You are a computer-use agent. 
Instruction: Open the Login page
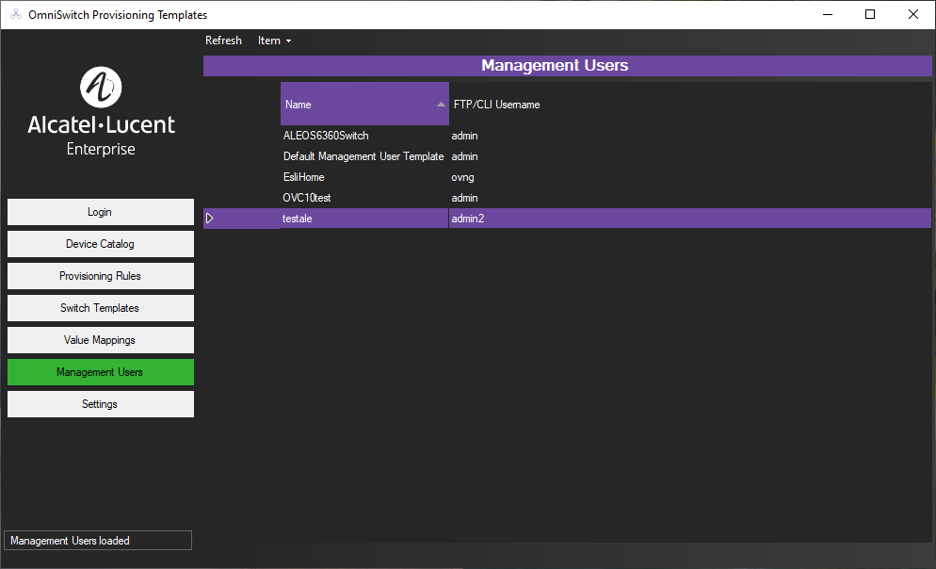100,212
